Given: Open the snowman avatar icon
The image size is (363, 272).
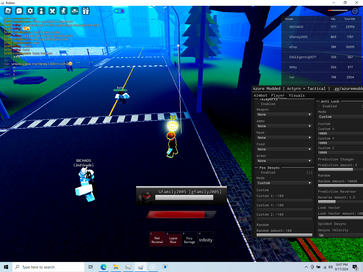Looking at the screenshot, I should coord(41,11).
